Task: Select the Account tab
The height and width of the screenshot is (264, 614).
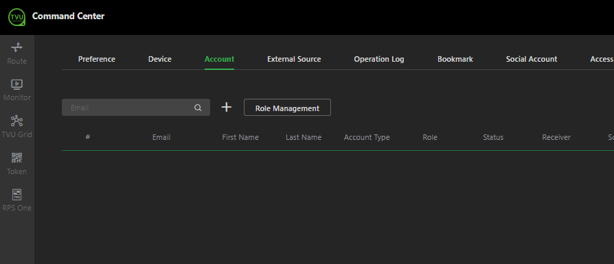Action: click(x=219, y=59)
